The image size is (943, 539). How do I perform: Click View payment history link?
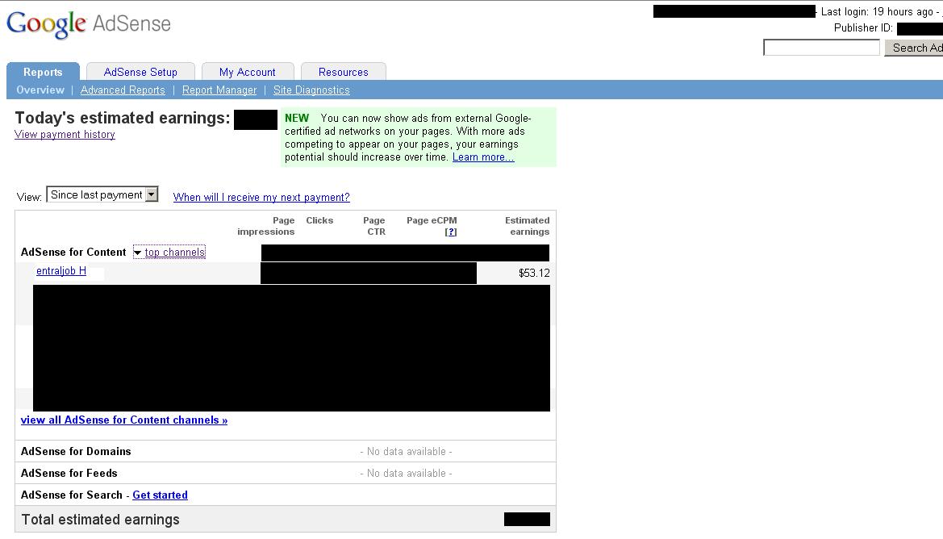coord(65,135)
